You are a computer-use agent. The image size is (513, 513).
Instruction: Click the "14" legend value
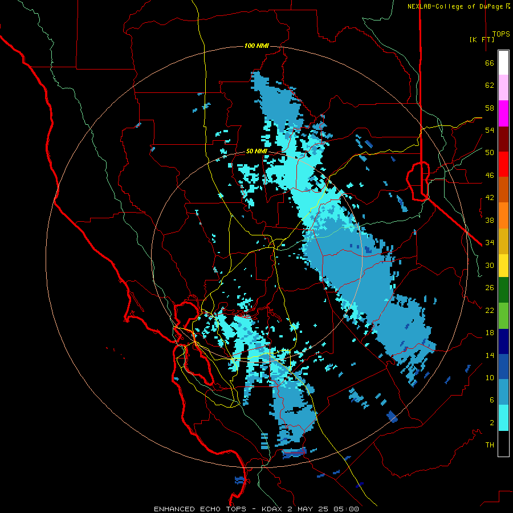pos(490,355)
